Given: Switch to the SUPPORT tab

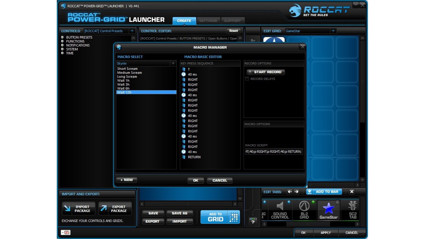Looking at the screenshot, I should pyautogui.click(x=232, y=21).
